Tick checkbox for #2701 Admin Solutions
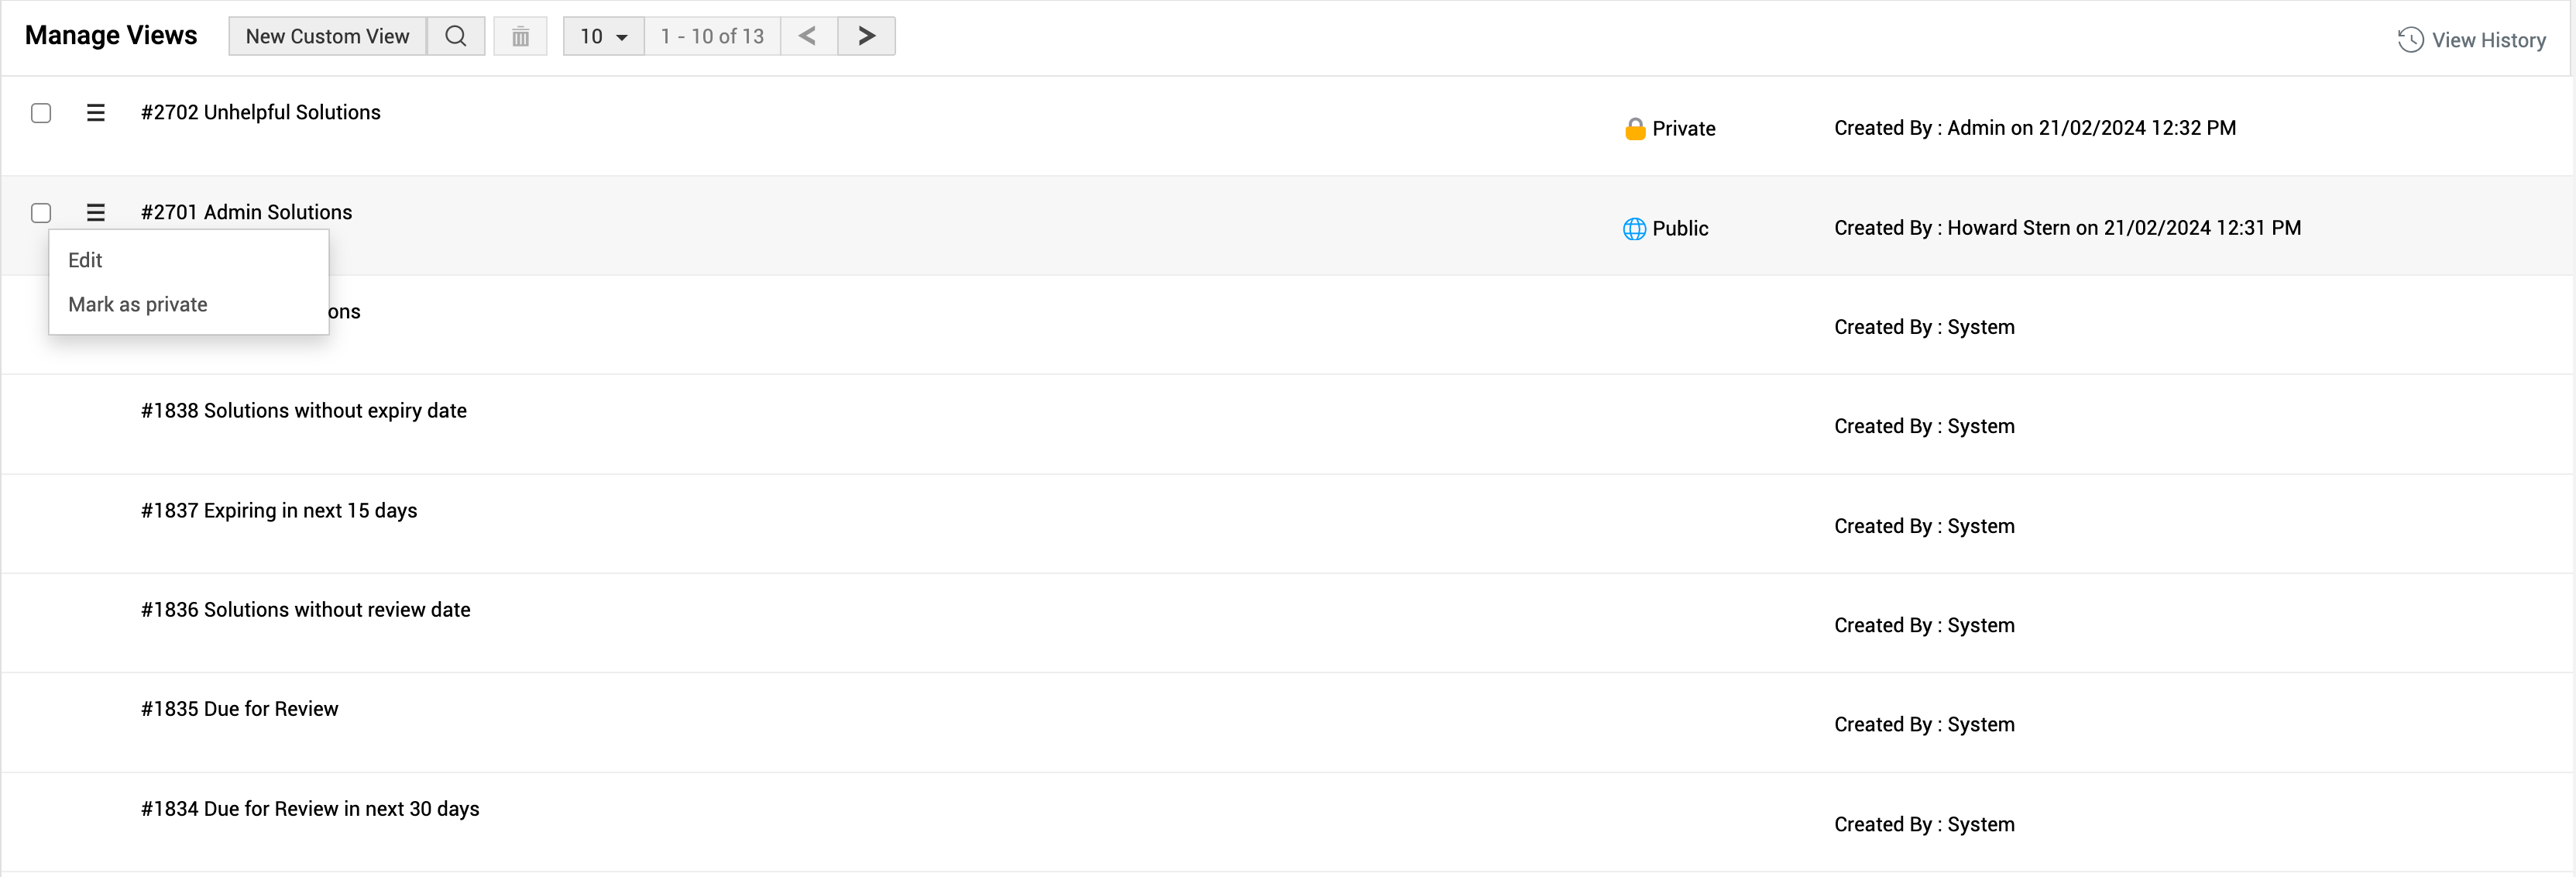Screen dimensions: 2576x877 click(x=41, y=213)
